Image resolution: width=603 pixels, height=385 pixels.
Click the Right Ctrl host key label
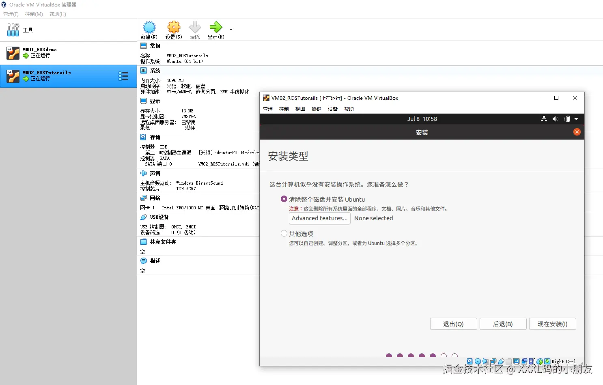pyautogui.click(x=564, y=361)
